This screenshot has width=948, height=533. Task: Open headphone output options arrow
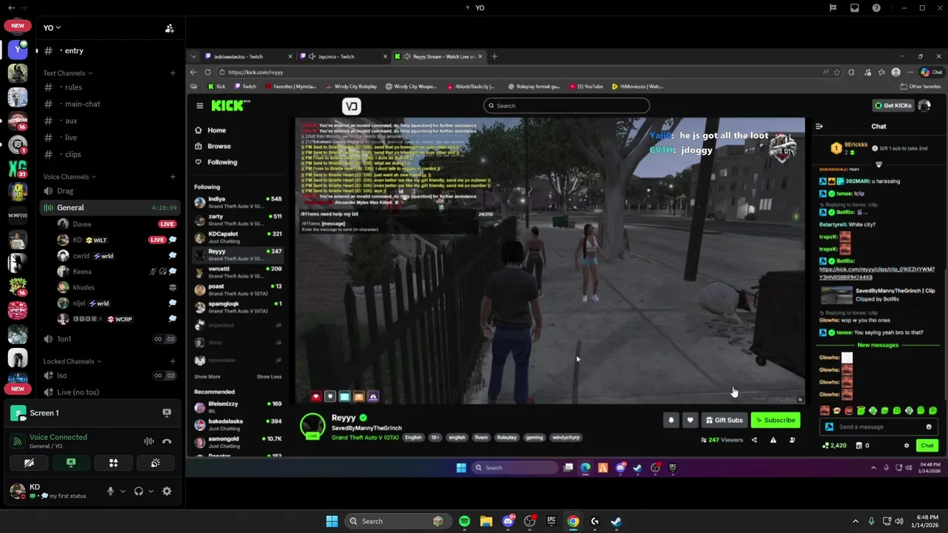tap(151, 491)
